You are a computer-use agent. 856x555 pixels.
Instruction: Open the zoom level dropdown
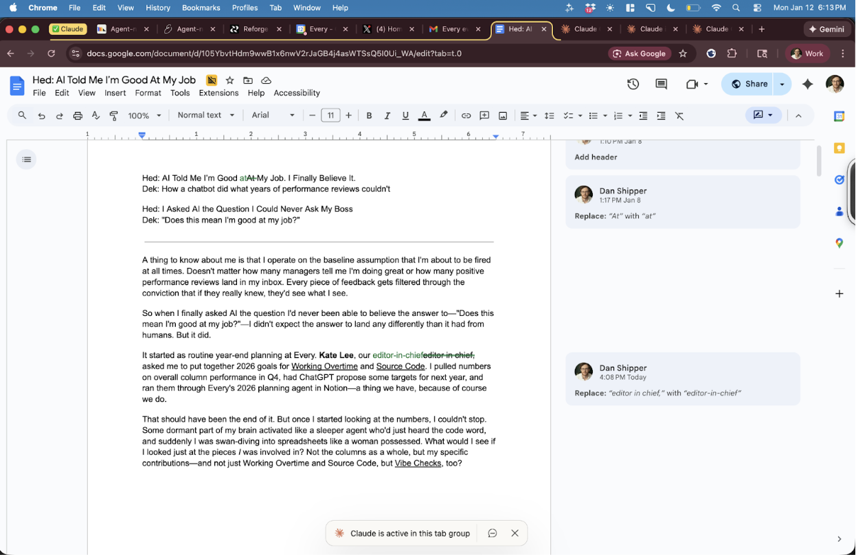tap(144, 115)
